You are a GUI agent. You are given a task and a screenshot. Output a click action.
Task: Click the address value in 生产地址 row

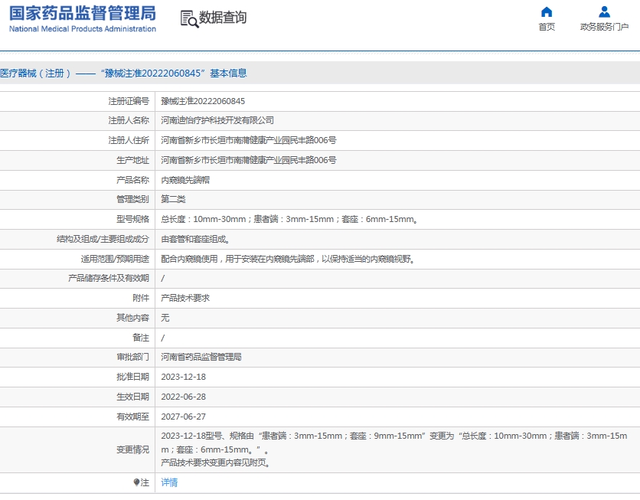pos(249,160)
